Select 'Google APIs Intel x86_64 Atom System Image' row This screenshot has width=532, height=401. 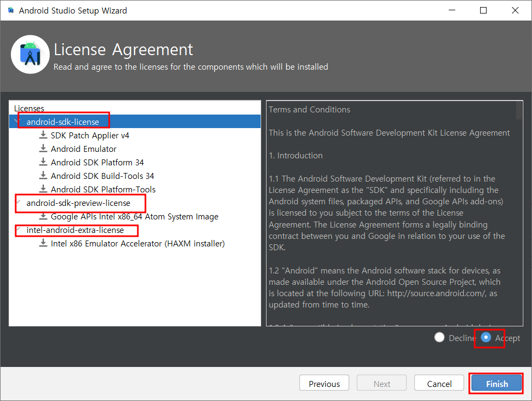tap(135, 217)
